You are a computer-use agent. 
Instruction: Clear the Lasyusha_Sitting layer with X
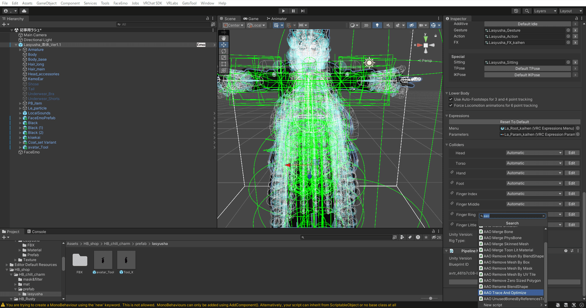(575, 62)
